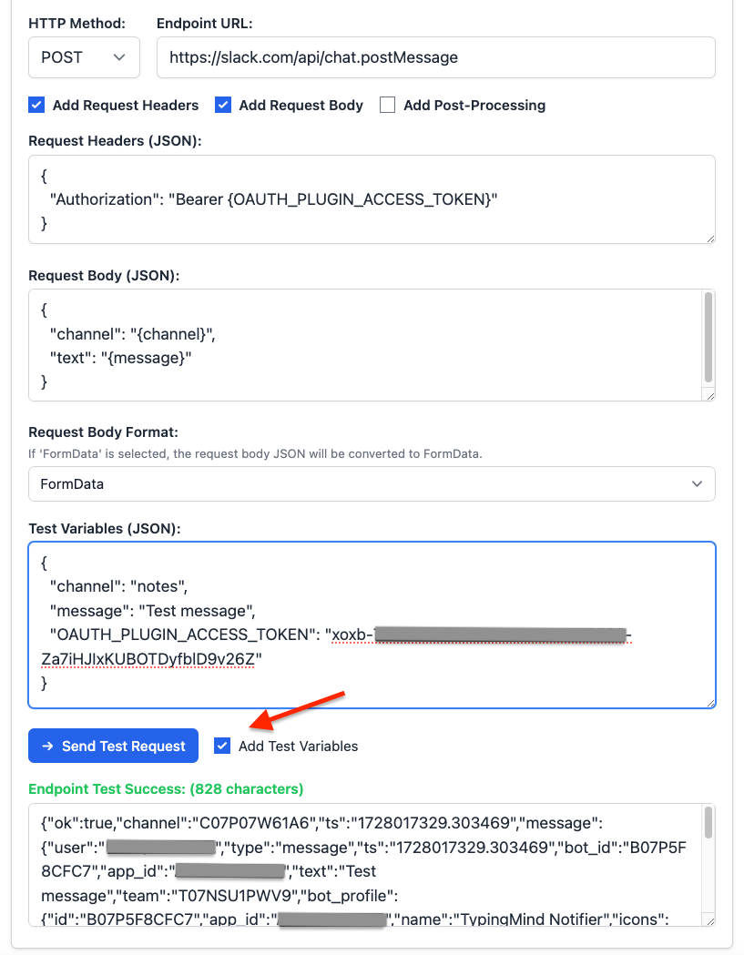This screenshot has height=955, width=744.
Task: Click the Request Body textarea resize handle
Action: [710, 396]
